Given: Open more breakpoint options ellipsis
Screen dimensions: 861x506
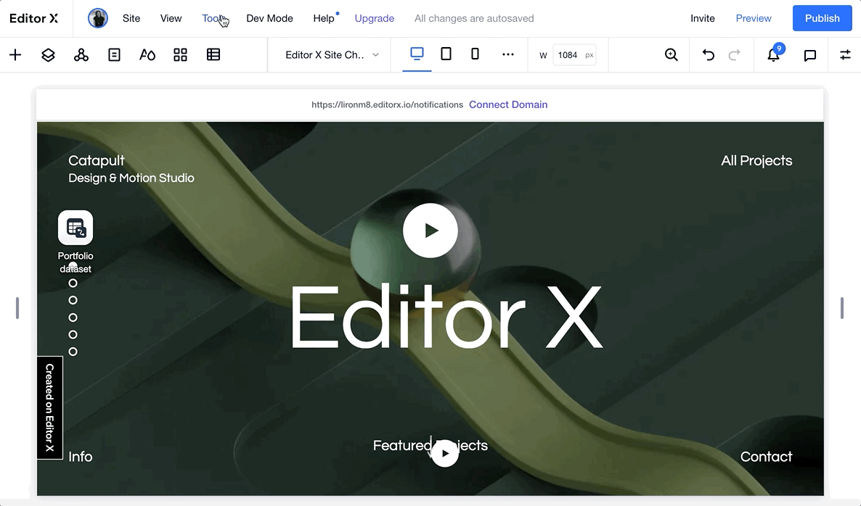Looking at the screenshot, I should 508,54.
